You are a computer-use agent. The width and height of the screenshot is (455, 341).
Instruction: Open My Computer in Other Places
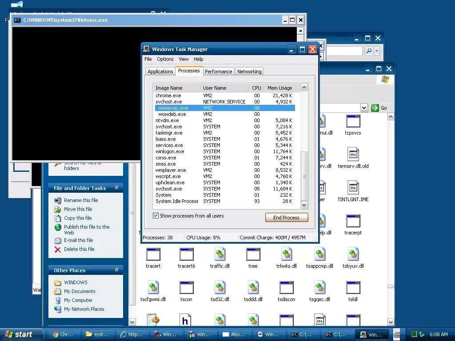pos(78,301)
